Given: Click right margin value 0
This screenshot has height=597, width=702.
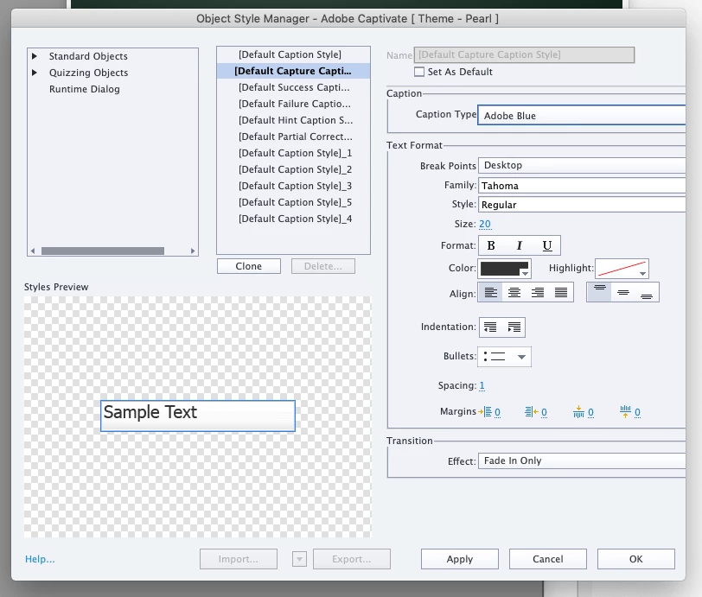Looking at the screenshot, I should [544, 412].
